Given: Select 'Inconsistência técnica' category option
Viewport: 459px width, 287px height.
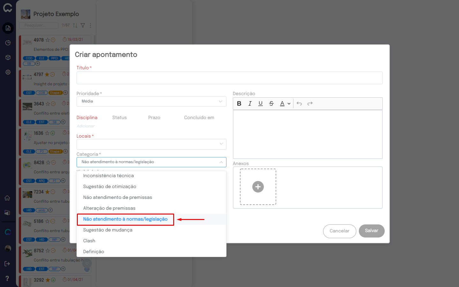Looking at the screenshot, I should click(108, 176).
